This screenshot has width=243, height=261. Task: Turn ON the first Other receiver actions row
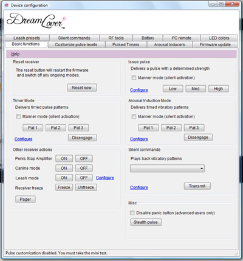coord(64,158)
